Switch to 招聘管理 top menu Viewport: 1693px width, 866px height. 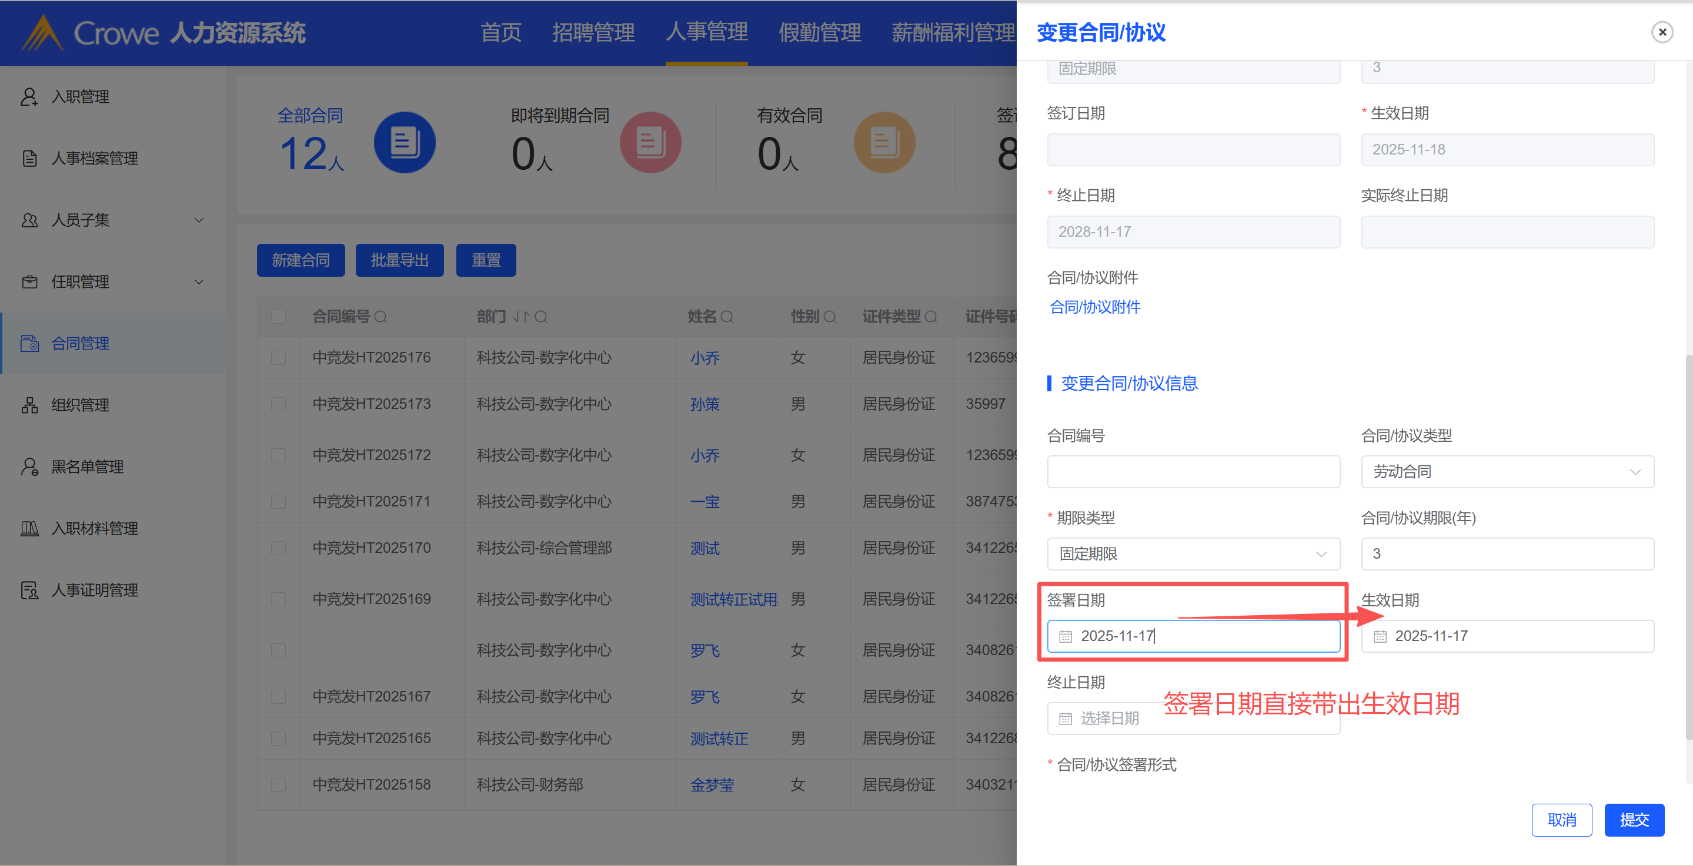pos(593,33)
